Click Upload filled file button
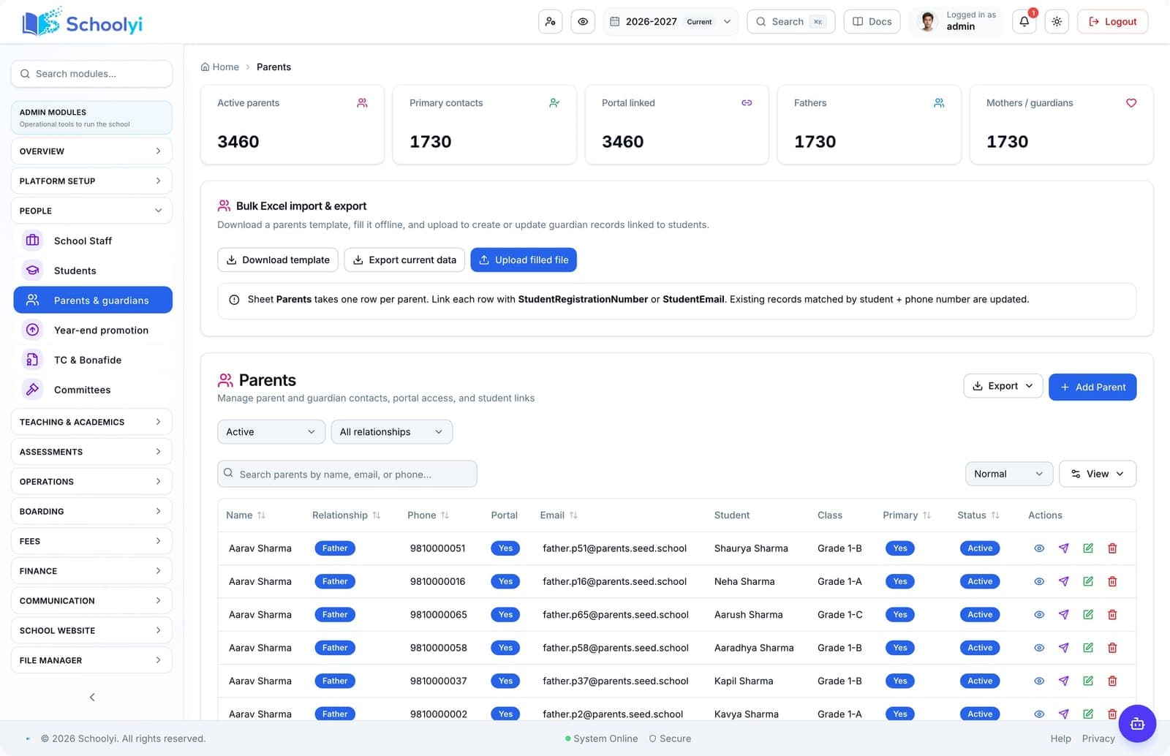 pyautogui.click(x=524, y=260)
